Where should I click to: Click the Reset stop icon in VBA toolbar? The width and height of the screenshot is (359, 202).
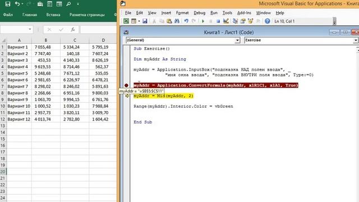click(218, 21)
